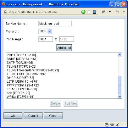The width and height of the screenshot is (128, 128).
Task: Select L2TP [UDP/1701~1701] in the list
Action: [x=23, y=81]
